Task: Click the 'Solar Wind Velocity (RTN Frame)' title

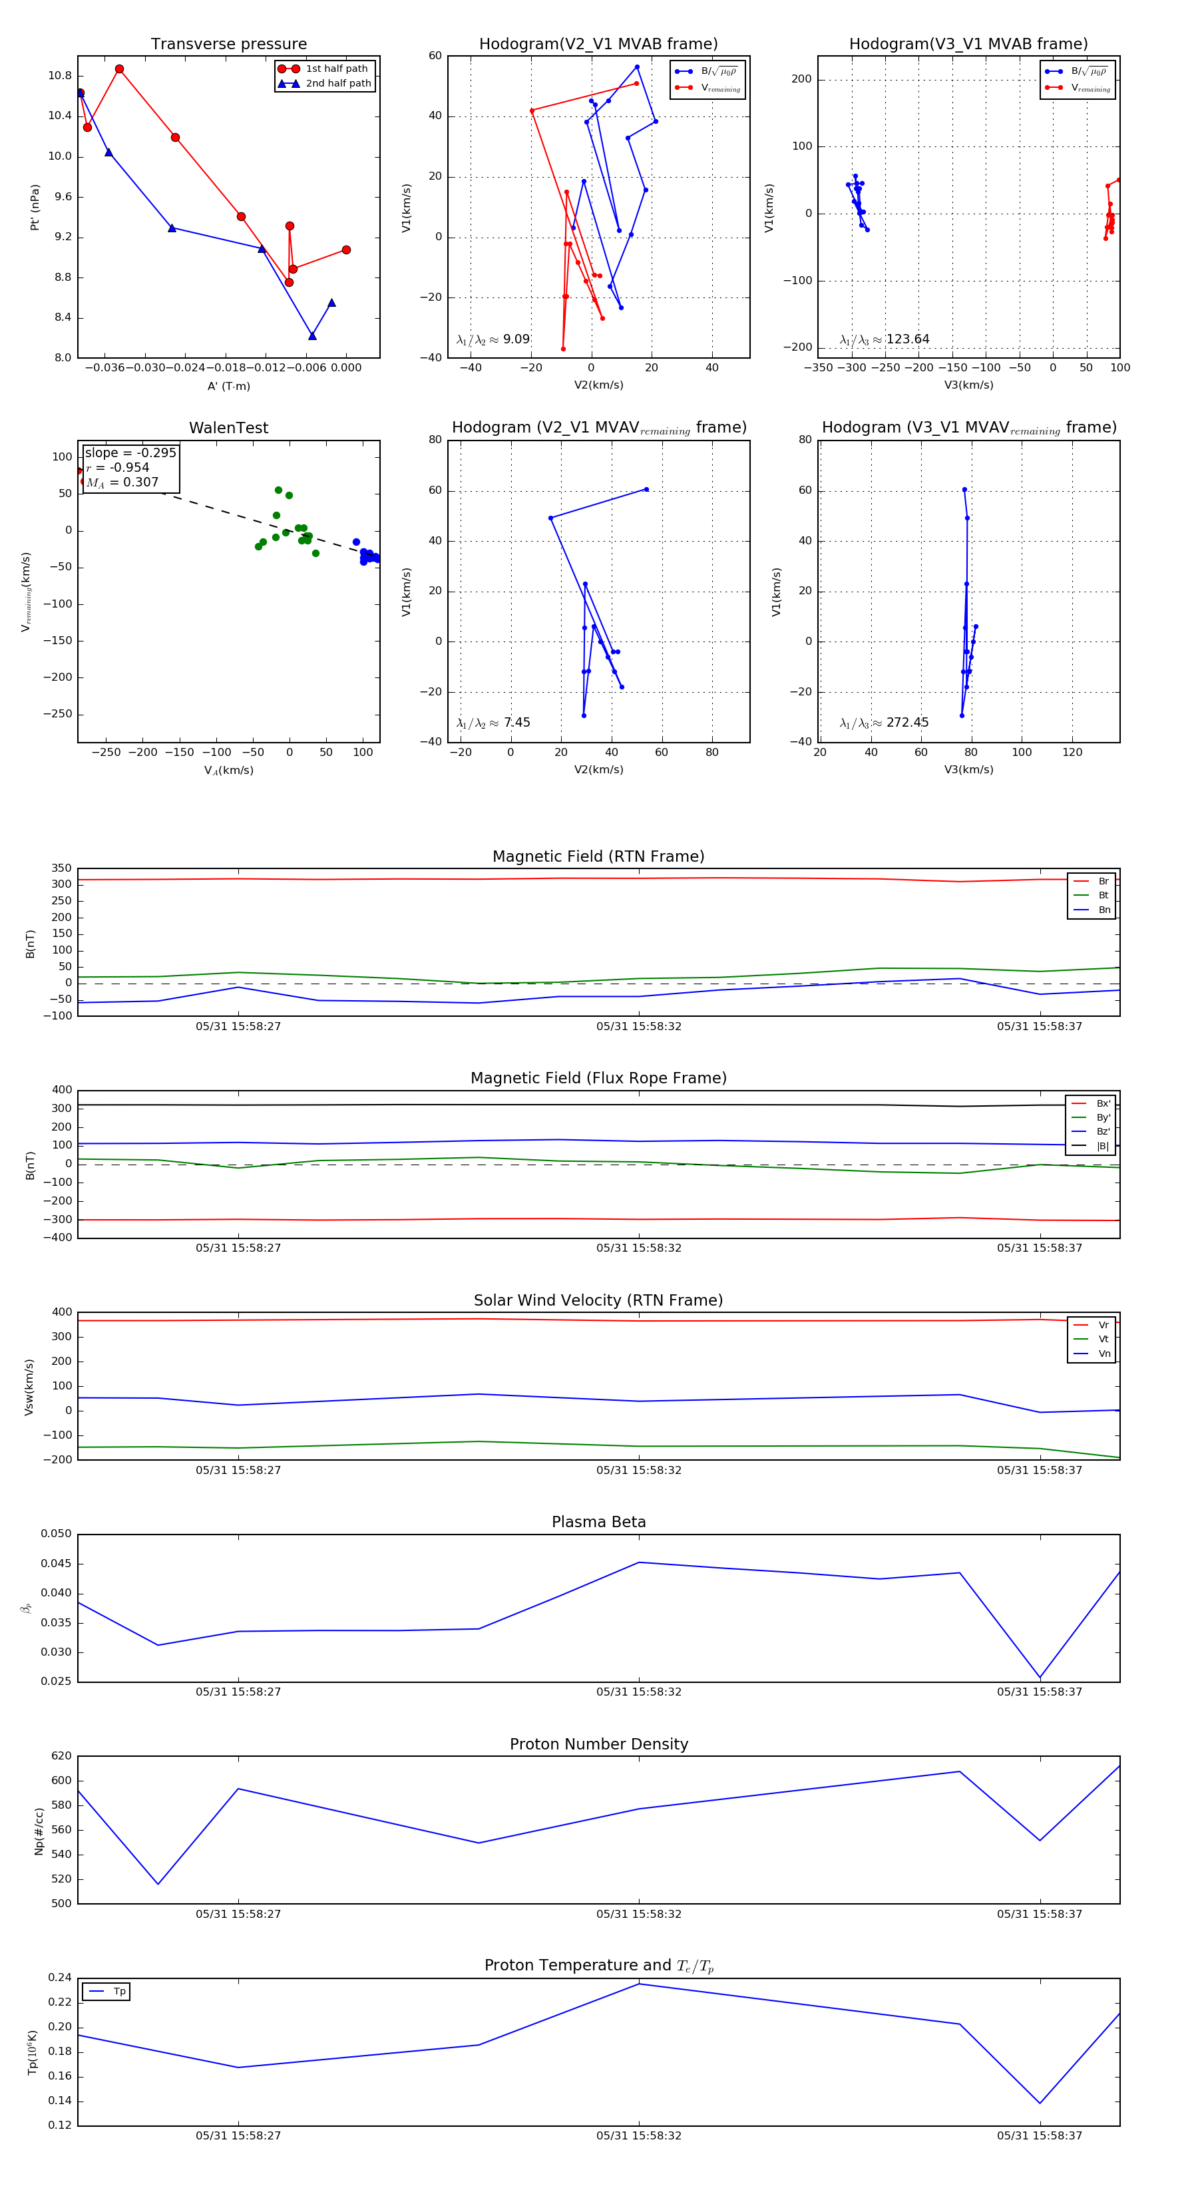Action: [x=598, y=1300]
